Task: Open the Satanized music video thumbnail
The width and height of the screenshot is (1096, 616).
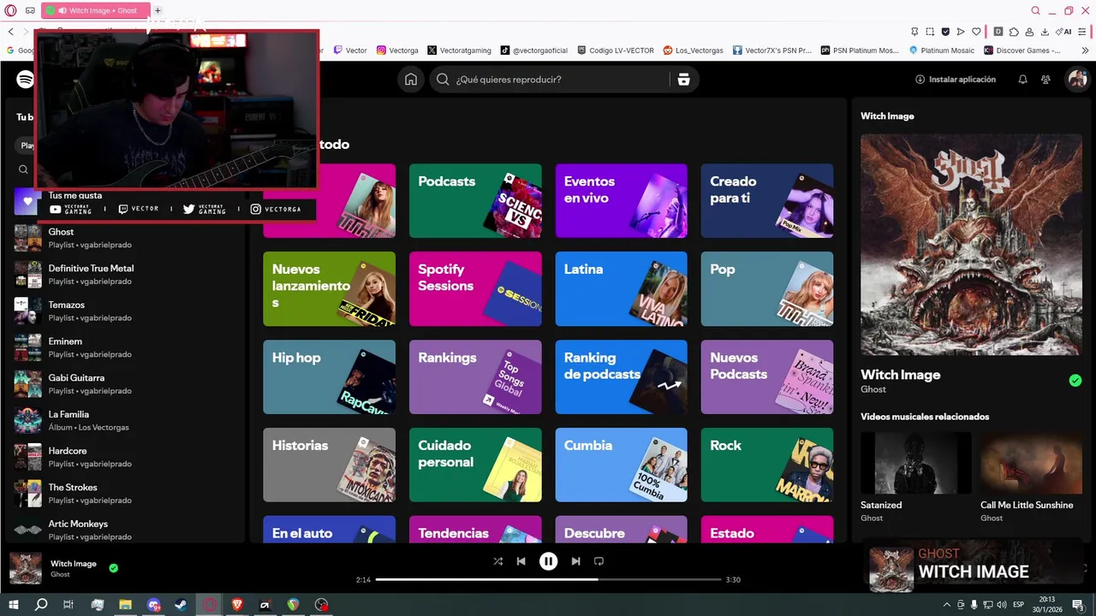Action: [915, 463]
